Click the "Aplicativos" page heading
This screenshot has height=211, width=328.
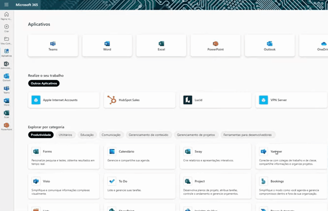[x=39, y=24]
